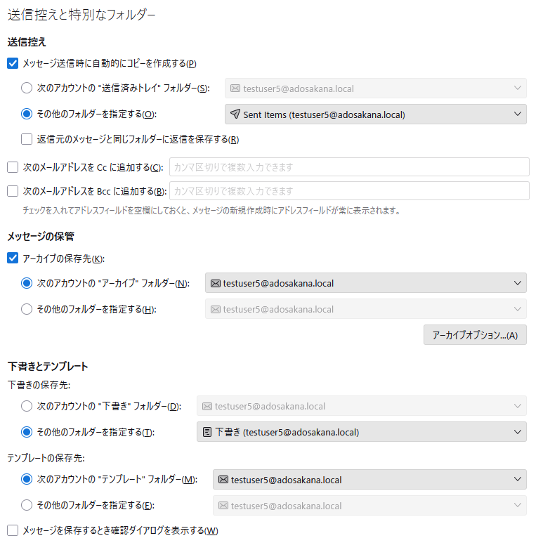
Task: Enable saving replies in original message folder
Action: (27, 139)
